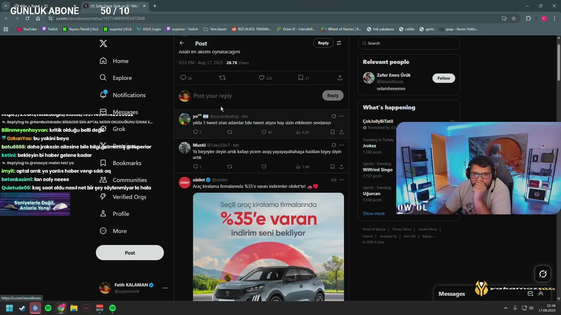Image resolution: width=561 pixels, height=315 pixels.
Task: Open Wilfried Singo trending topic
Action: (x=378, y=170)
